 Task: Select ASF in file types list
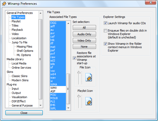point(58,91)
